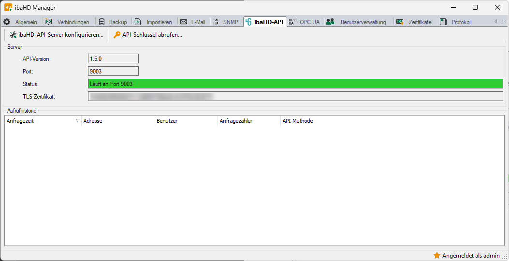Click 'Angemeldet als admin' status text
Image resolution: width=509 pixels, height=261 pixels.
pos(471,255)
